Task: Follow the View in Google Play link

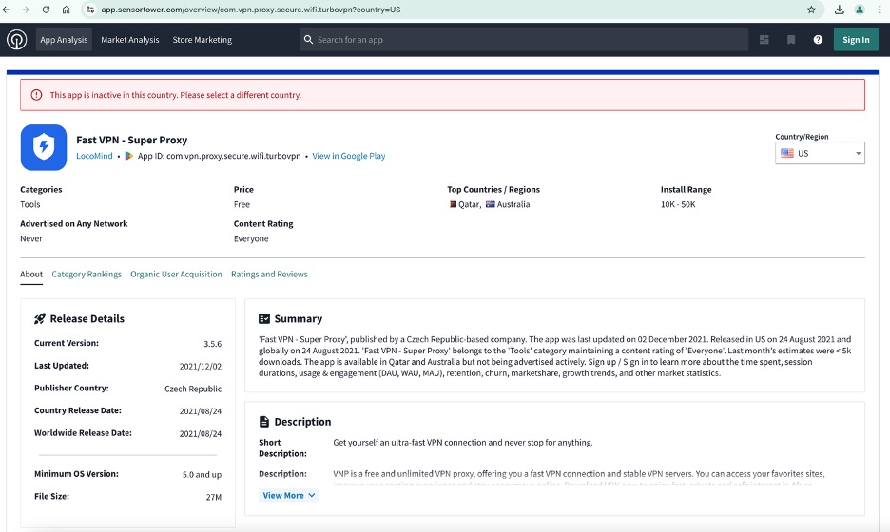Action: (349, 156)
